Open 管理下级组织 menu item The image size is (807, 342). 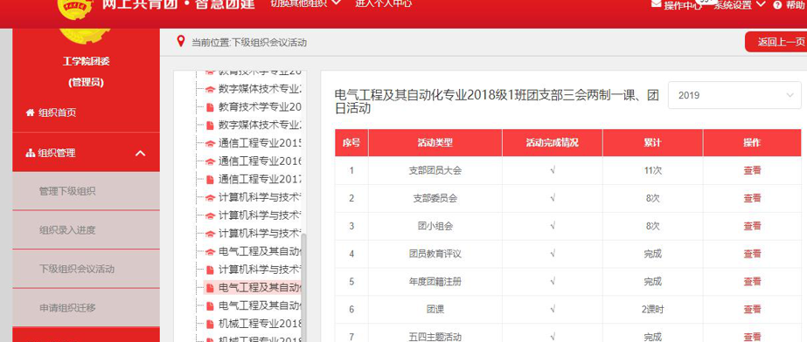pyautogui.click(x=86, y=191)
